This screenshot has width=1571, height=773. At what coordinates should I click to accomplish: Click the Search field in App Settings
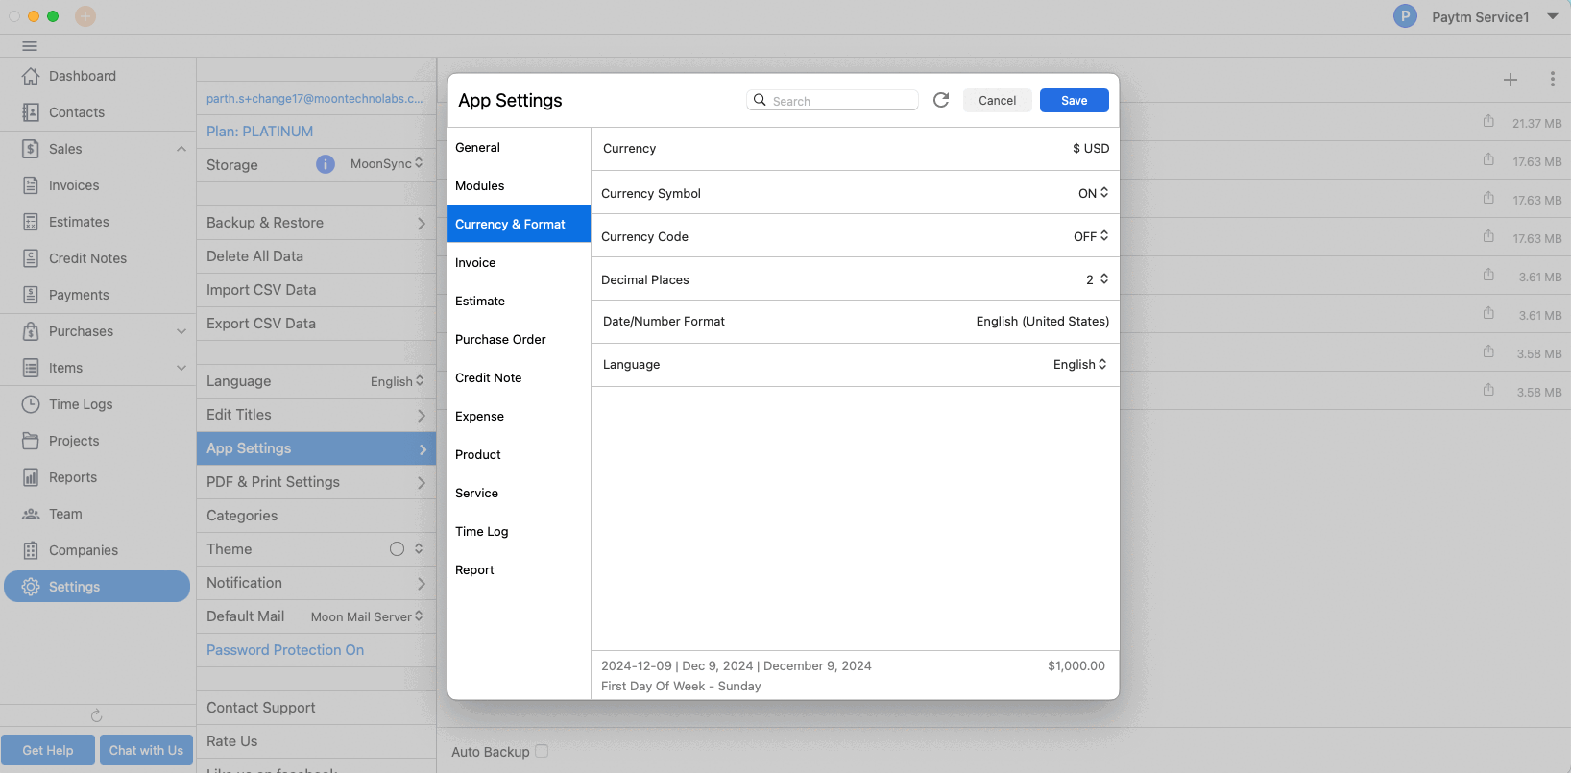click(x=833, y=100)
